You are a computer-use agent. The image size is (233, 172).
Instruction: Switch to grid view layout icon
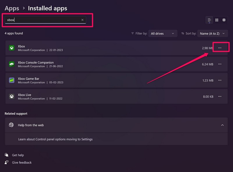217,20
